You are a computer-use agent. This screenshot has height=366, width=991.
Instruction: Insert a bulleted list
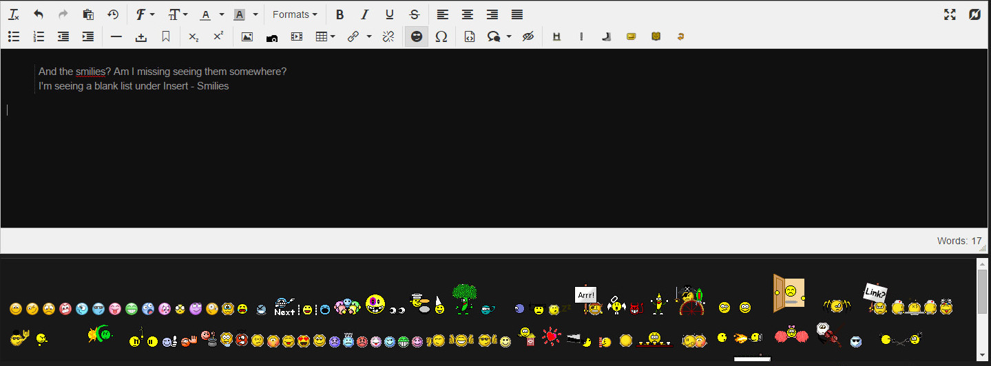(14, 37)
